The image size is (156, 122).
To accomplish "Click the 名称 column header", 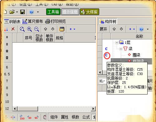I will click(x=131, y=36).
